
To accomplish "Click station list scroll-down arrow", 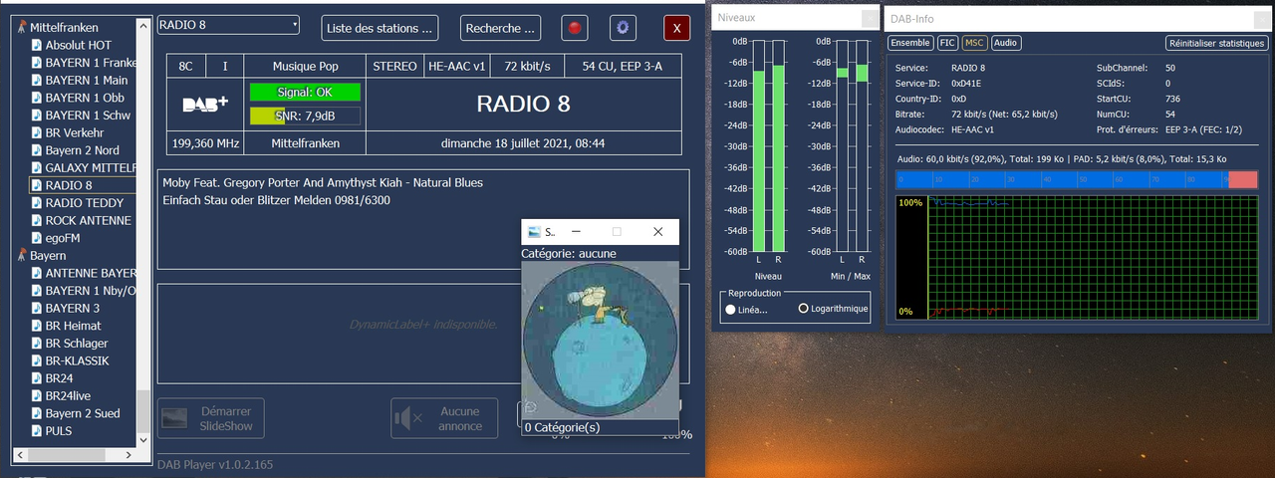I will click(x=144, y=440).
